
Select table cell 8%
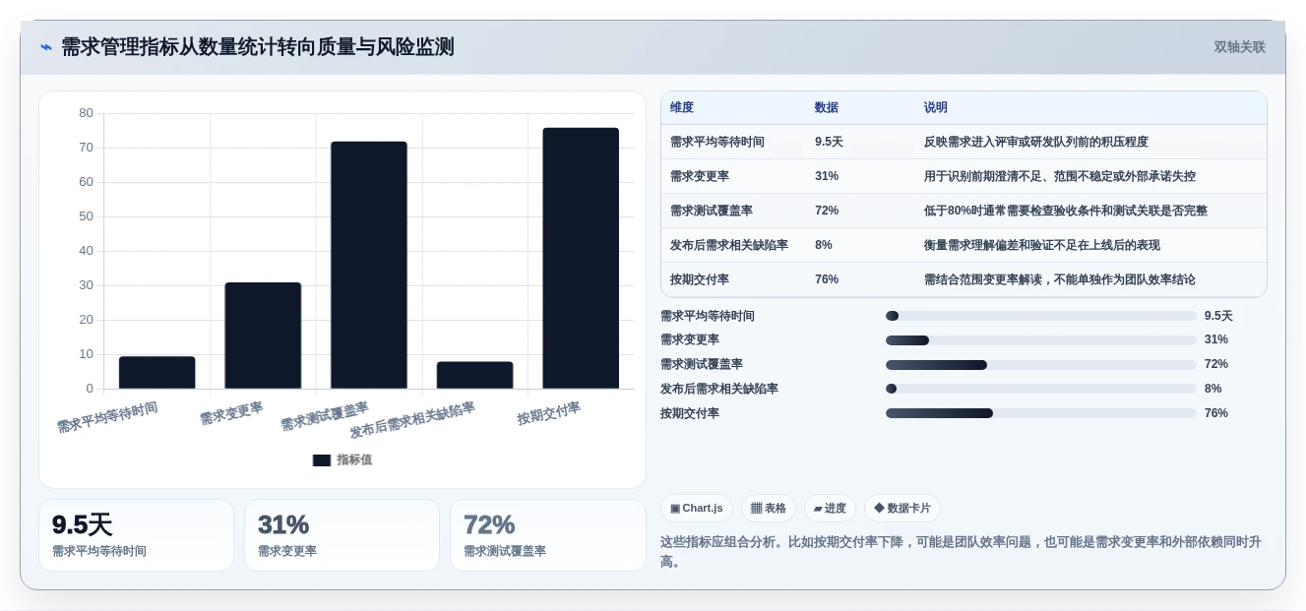click(x=824, y=245)
